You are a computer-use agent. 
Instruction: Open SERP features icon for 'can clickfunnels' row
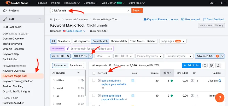(x=192, y=81)
